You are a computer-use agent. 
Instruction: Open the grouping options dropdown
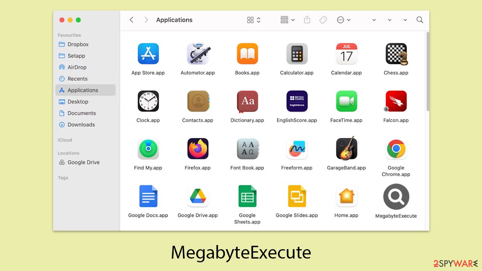[x=287, y=20]
